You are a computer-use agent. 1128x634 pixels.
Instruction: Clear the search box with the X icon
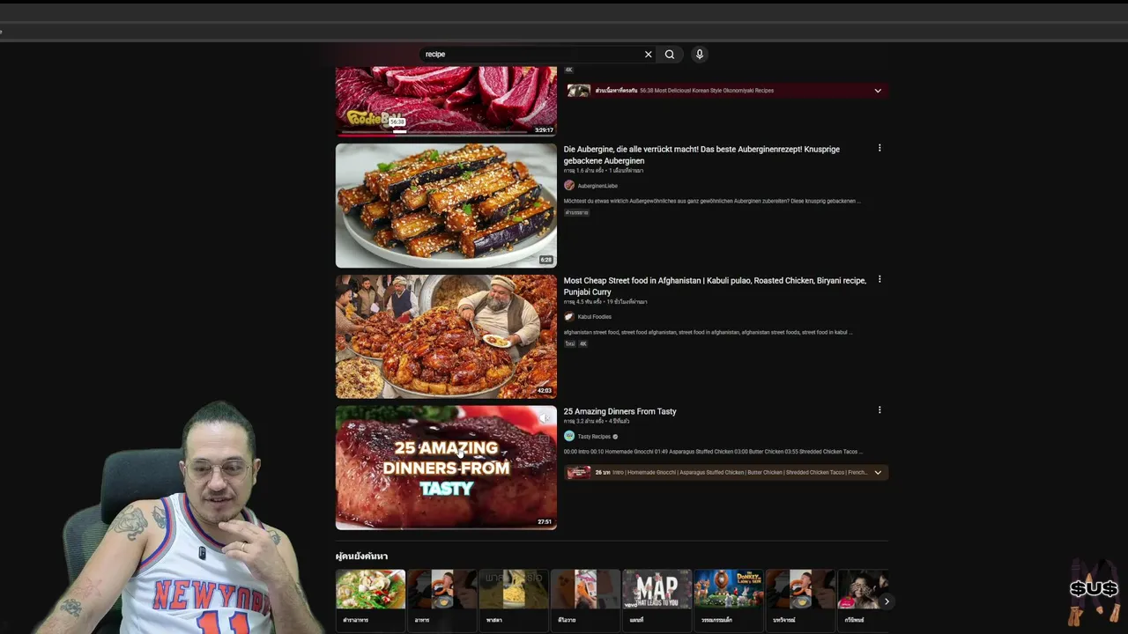click(648, 55)
